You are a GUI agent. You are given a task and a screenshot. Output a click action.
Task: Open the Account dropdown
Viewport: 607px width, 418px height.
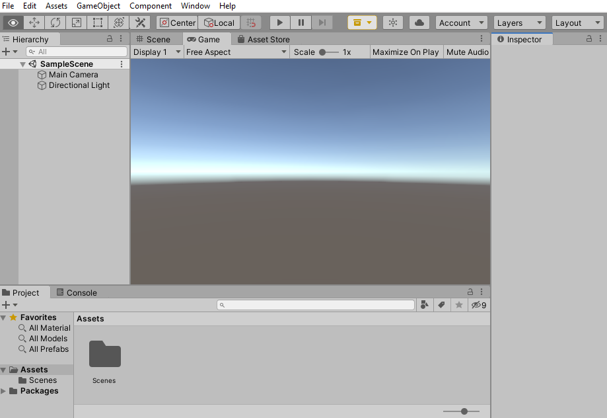point(462,23)
